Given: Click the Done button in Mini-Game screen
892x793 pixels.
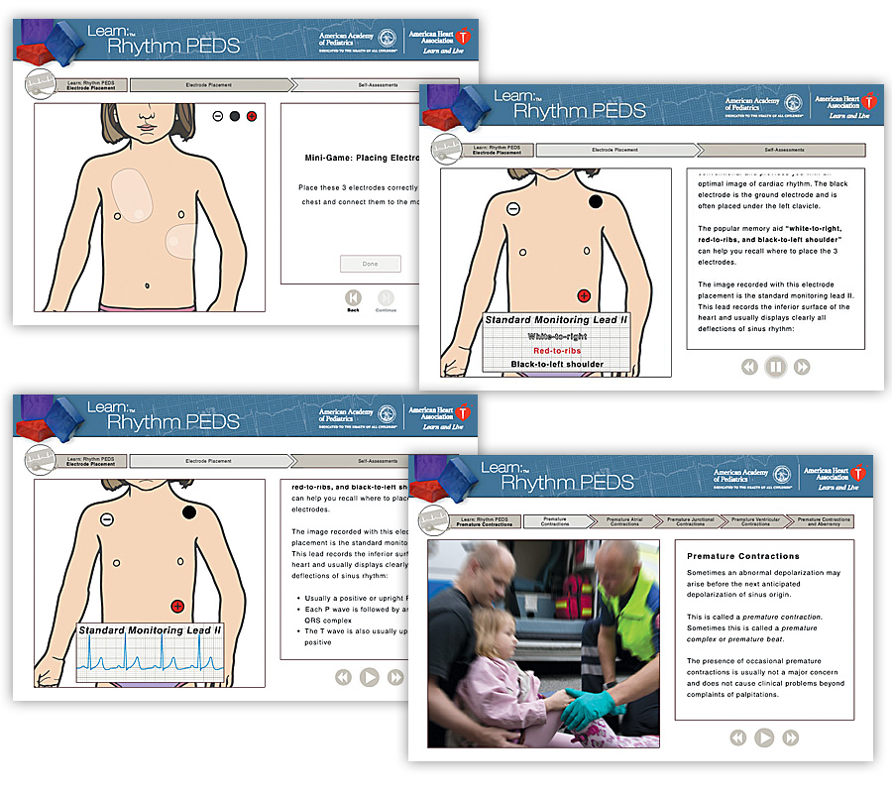Looking at the screenshot, I should coord(371,264).
